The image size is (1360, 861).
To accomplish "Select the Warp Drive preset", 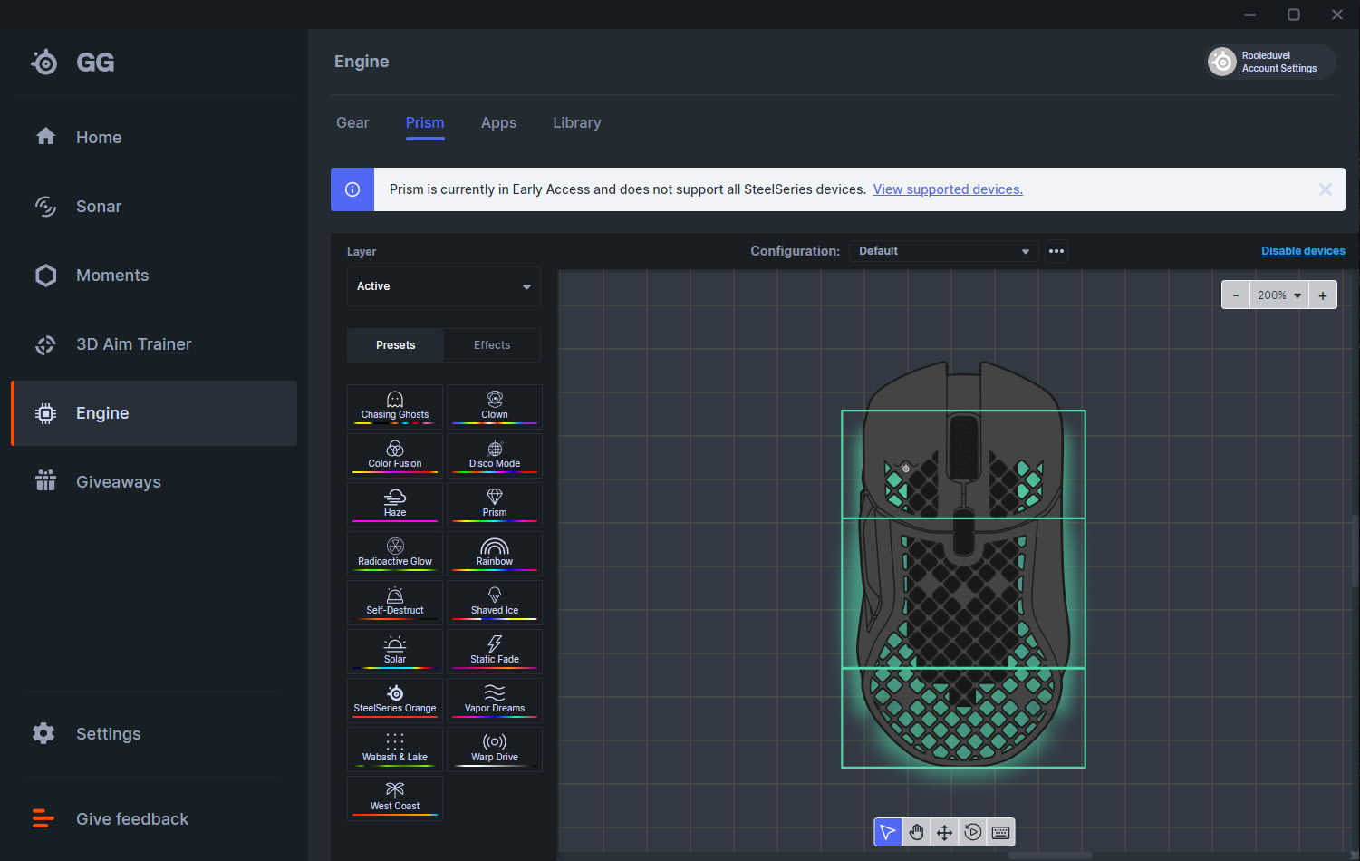I will [x=495, y=748].
